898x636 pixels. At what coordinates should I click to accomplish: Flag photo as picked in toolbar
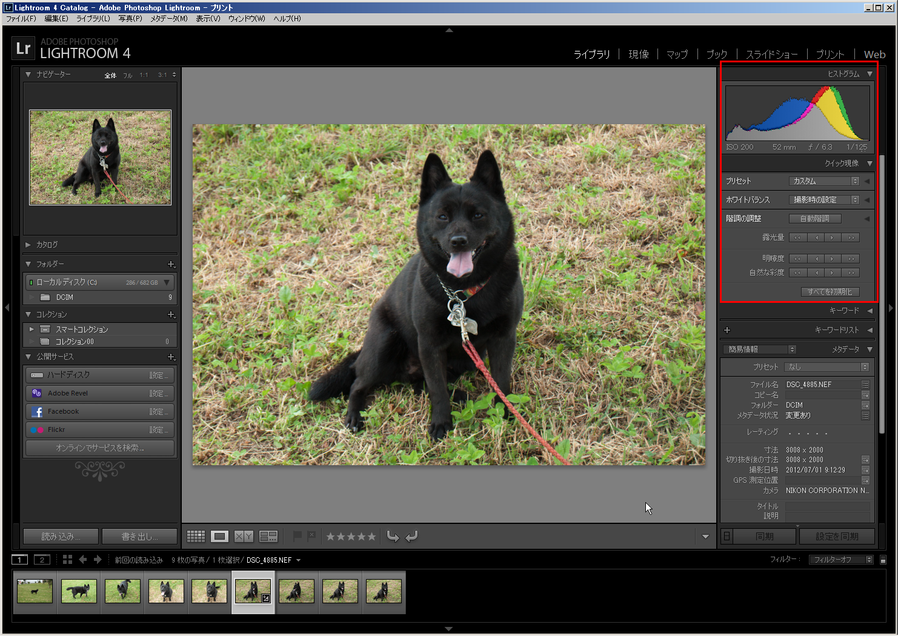coord(297,535)
